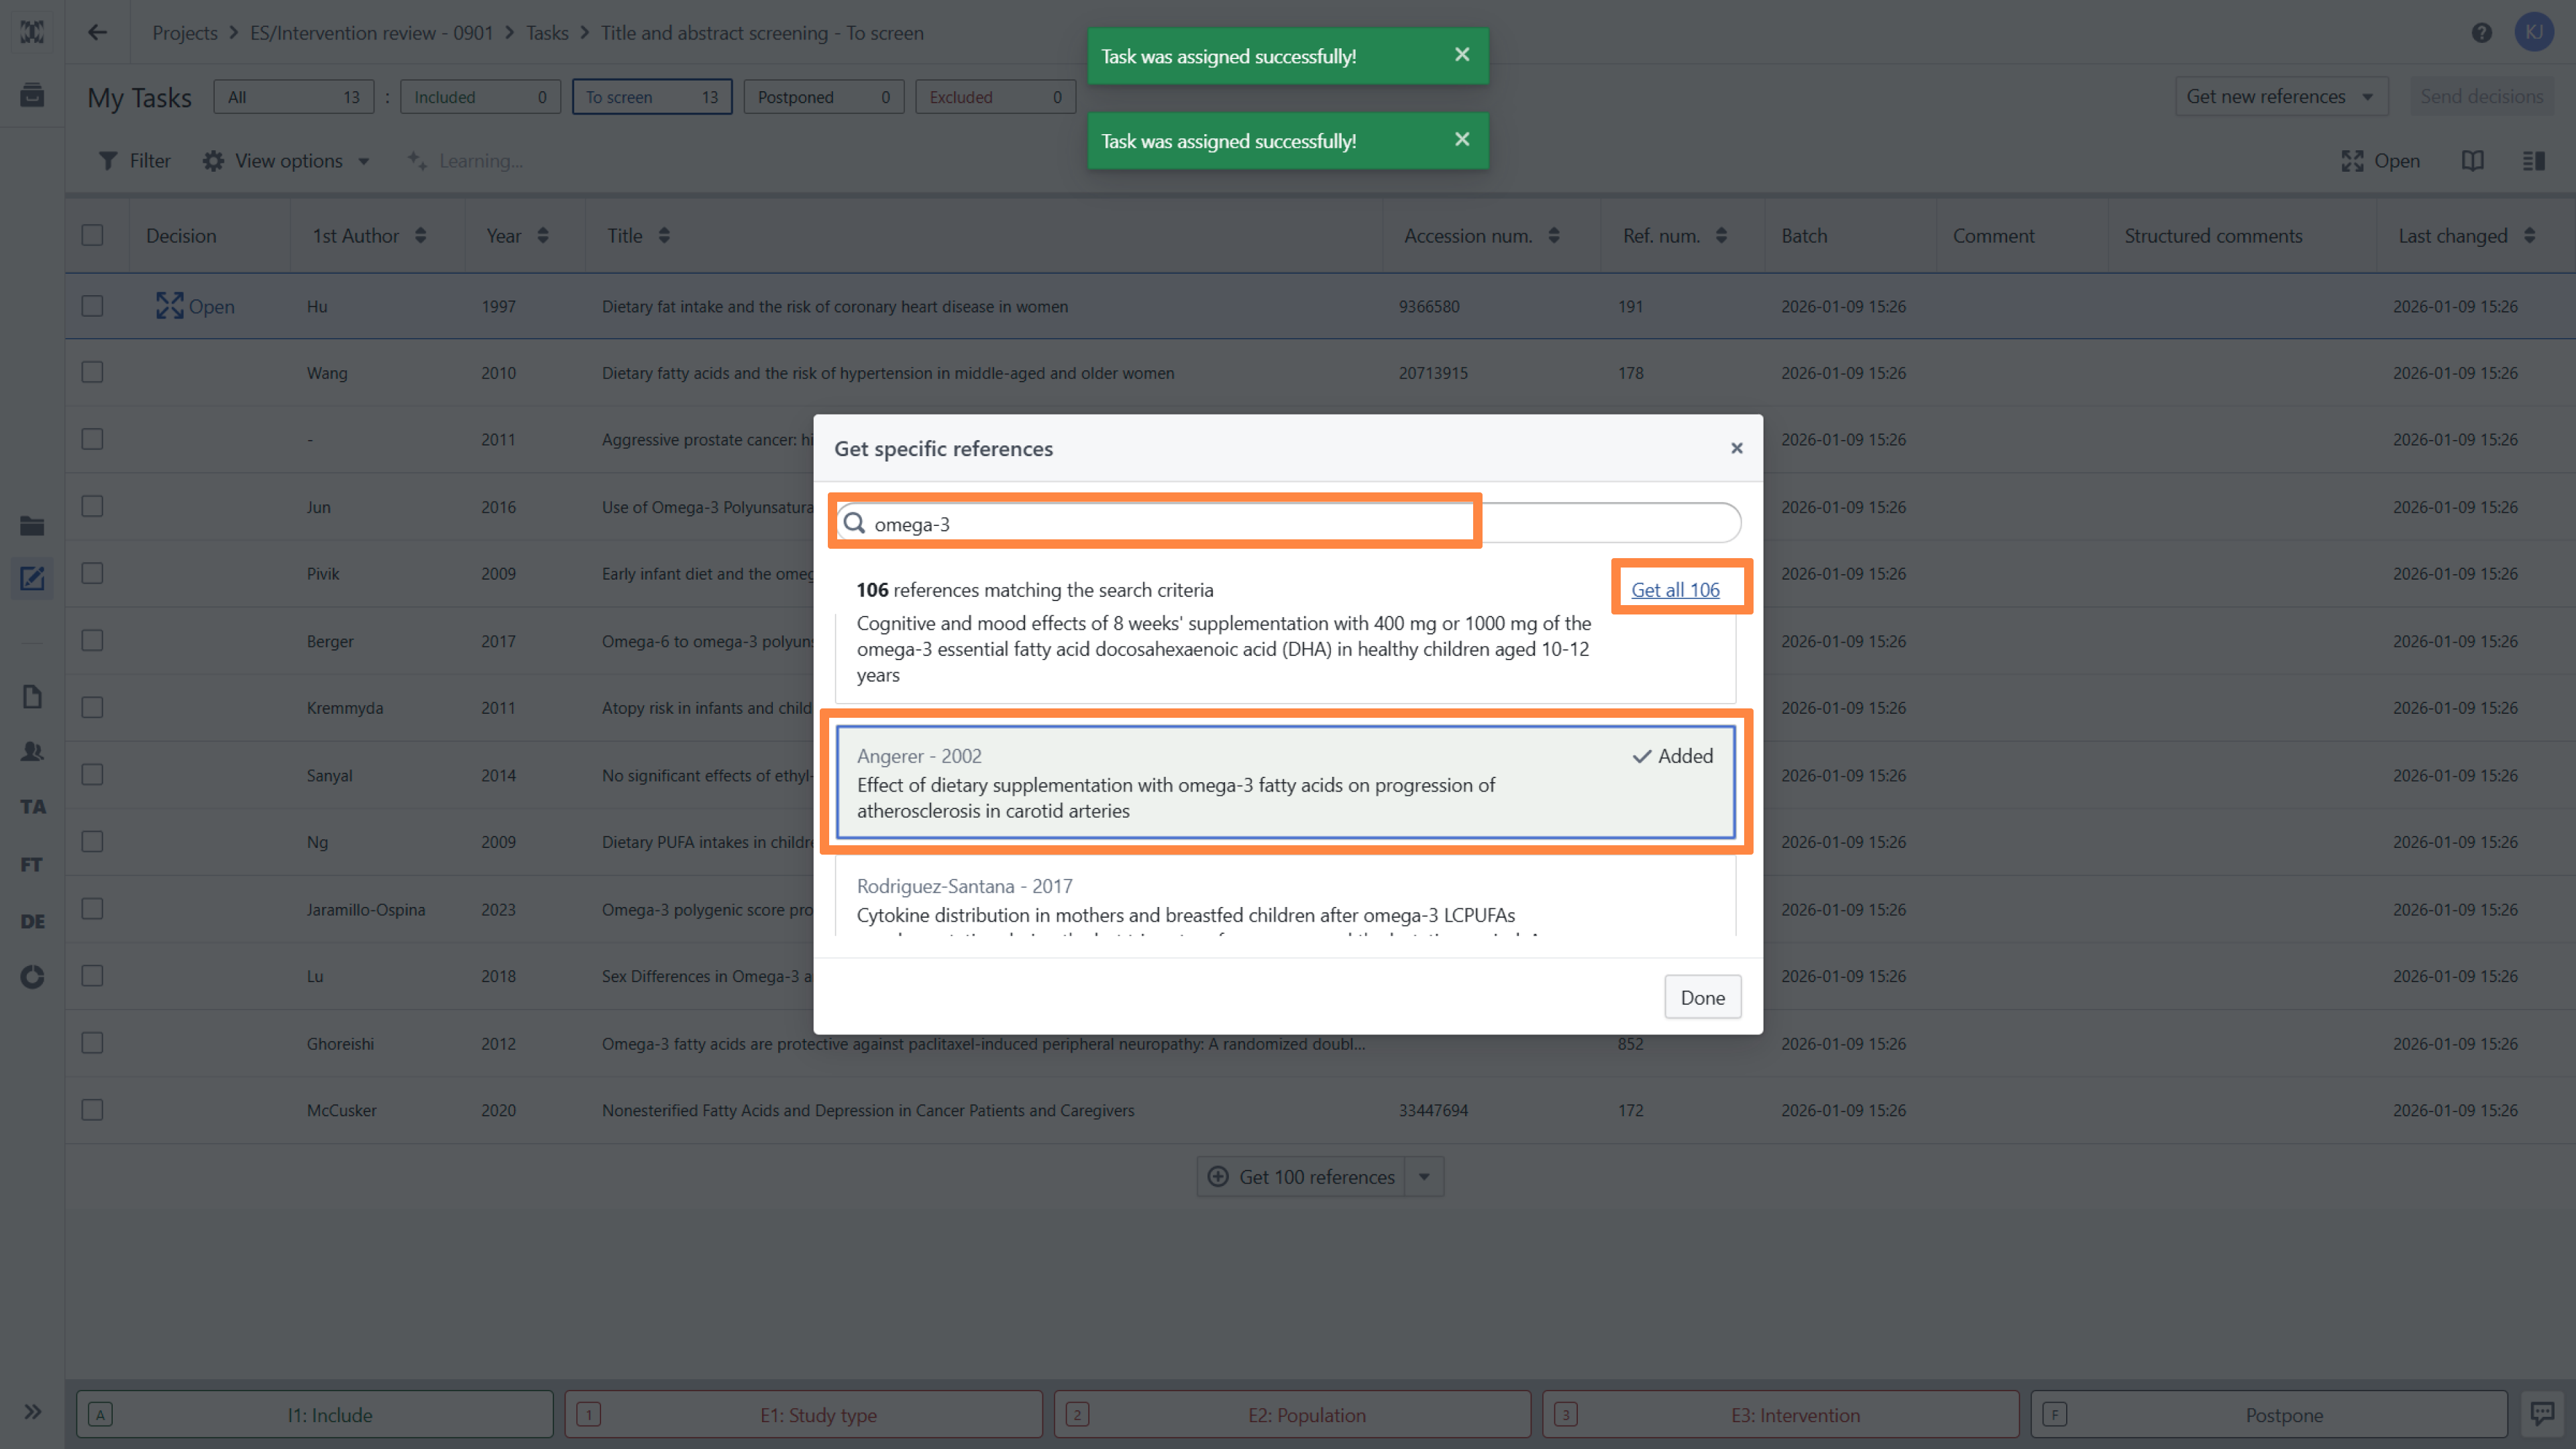Select the Angerer - 2002 reference result
This screenshot has width=2576, height=1449.
[x=1286, y=782]
